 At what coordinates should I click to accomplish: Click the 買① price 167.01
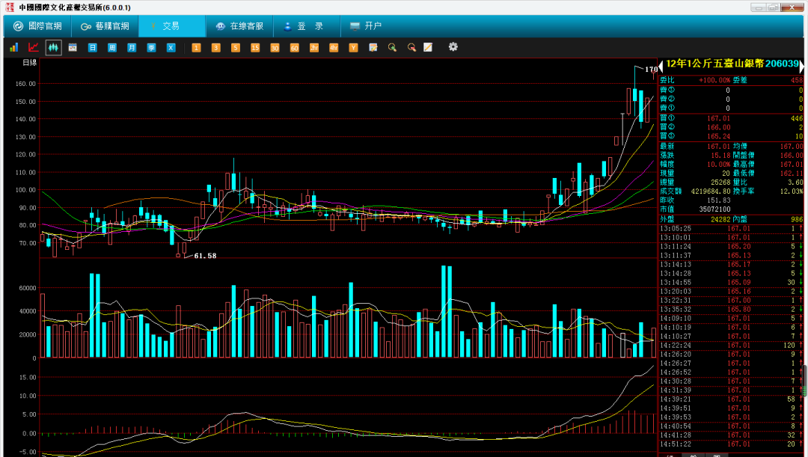pyautogui.click(x=718, y=118)
